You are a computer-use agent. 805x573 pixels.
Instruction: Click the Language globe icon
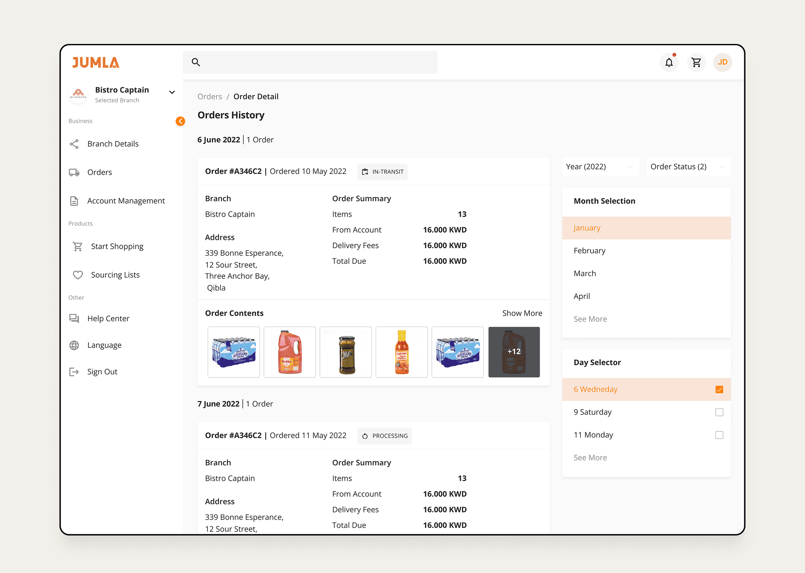pyautogui.click(x=74, y=345)
